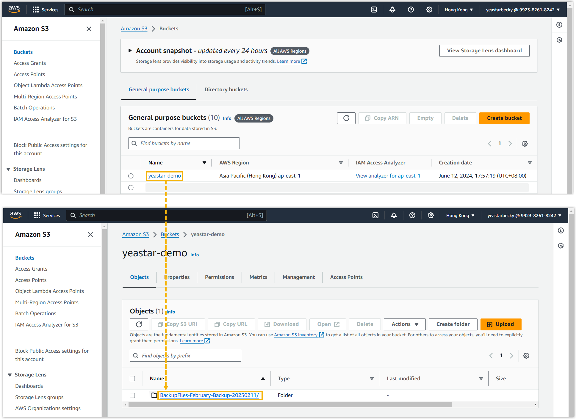Click the Create bucket button

(504, 118)
